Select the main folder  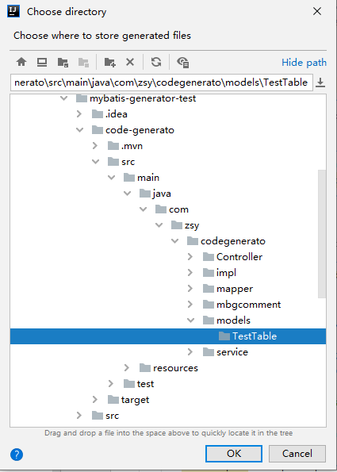[x=141, y=178]
